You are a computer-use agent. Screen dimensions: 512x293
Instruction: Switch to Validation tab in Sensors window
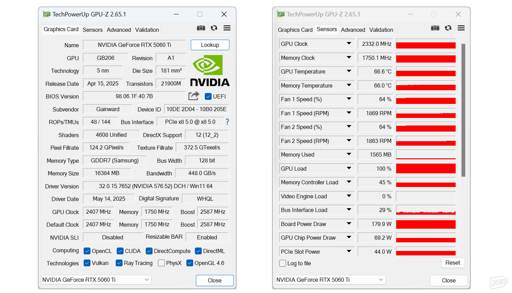(x=381, y=30)
